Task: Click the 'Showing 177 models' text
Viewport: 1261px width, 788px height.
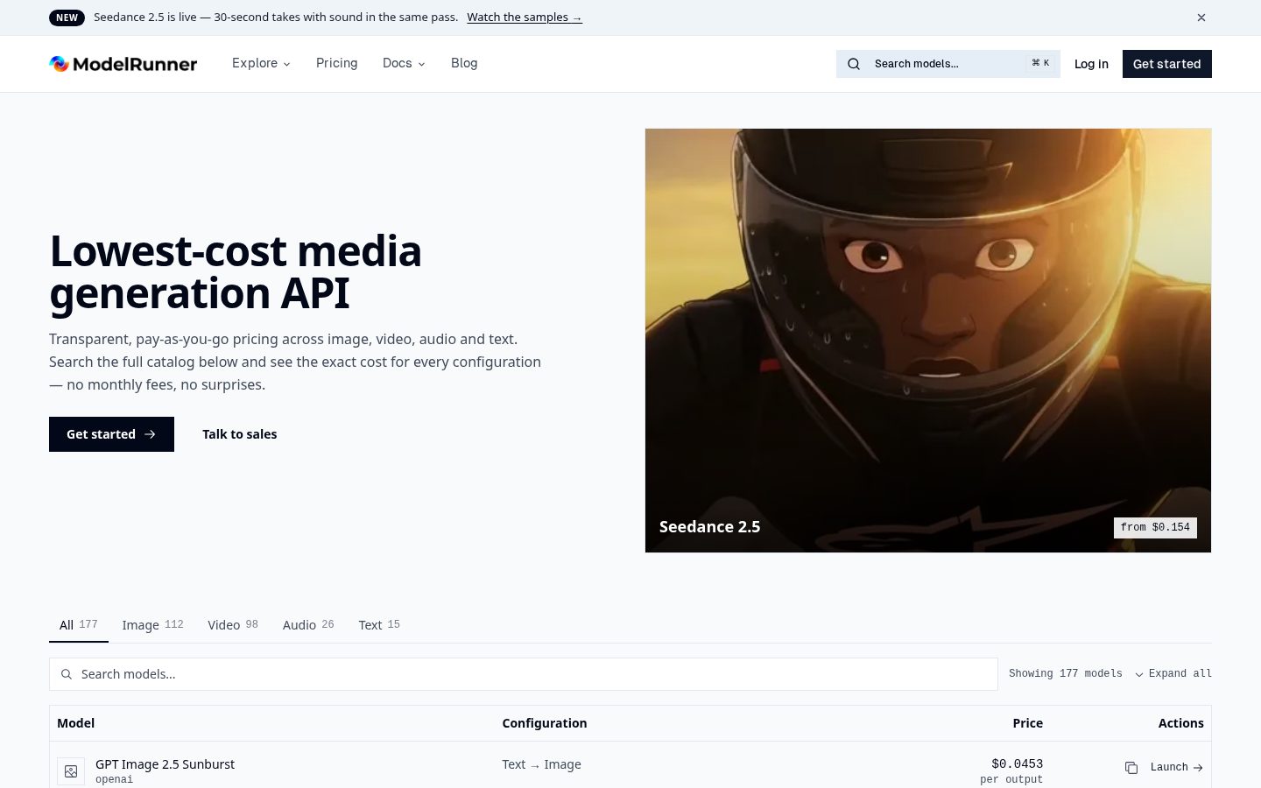Action: click(1066, 673)
